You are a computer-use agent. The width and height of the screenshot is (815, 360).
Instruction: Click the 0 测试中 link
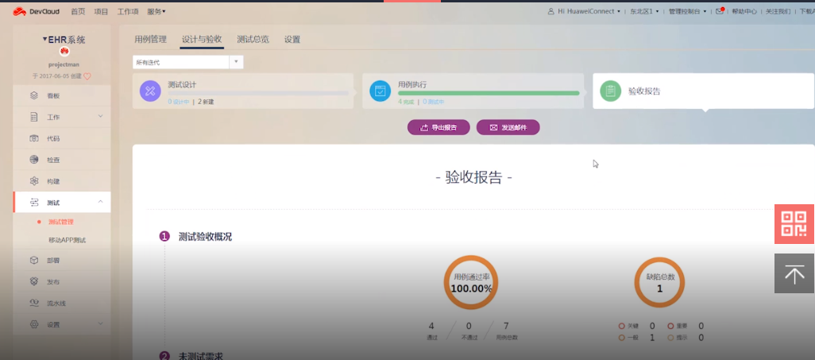point(434,102)
